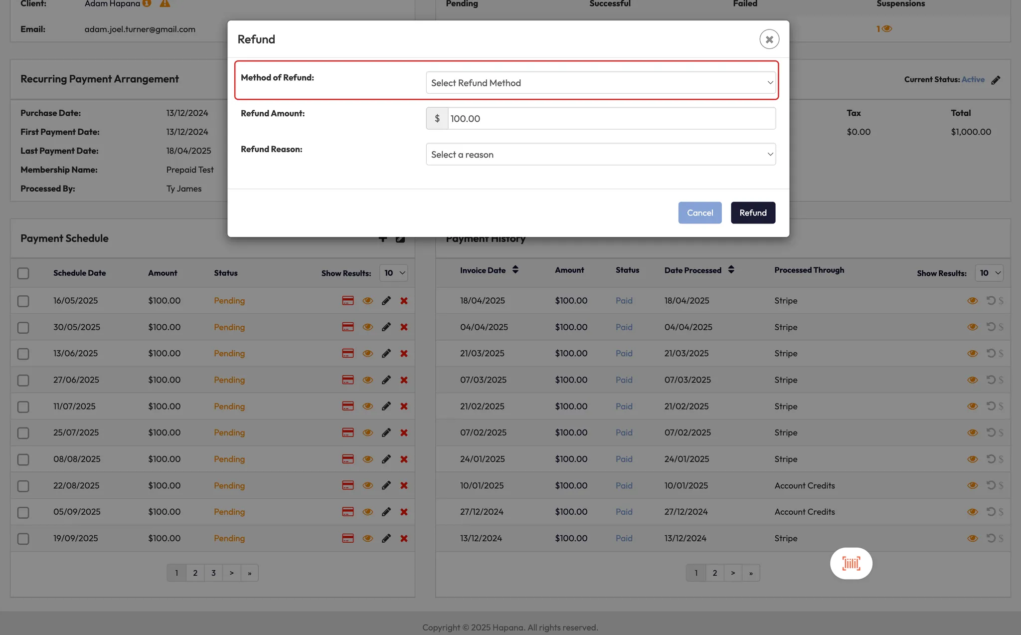Click into the Refund Amount field
The width and height of the screenshot is (1021, 635).
[611, 119]
